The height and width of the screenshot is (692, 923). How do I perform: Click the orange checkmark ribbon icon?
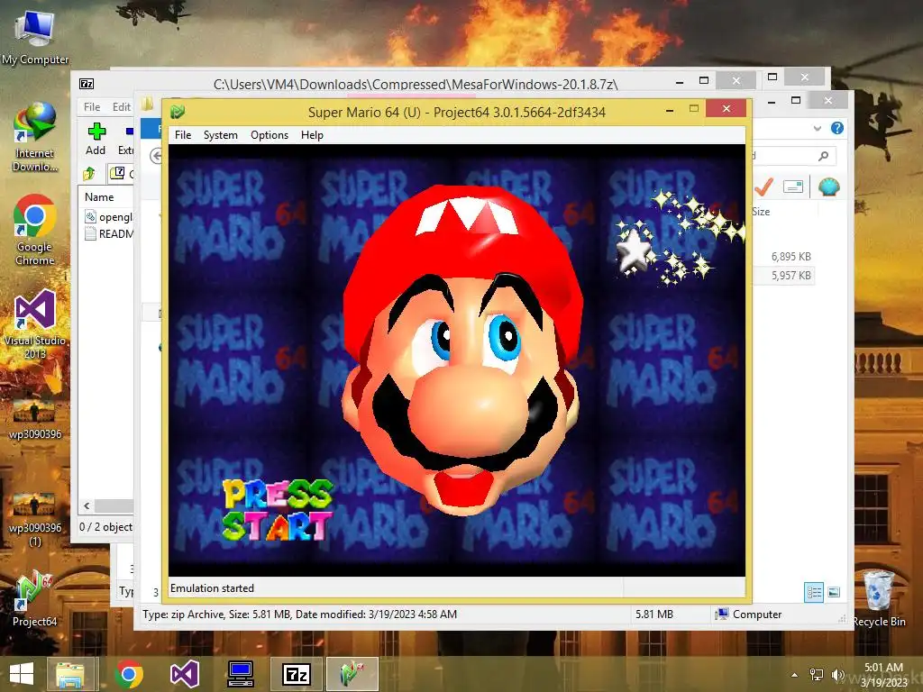(x=763, y=187)
